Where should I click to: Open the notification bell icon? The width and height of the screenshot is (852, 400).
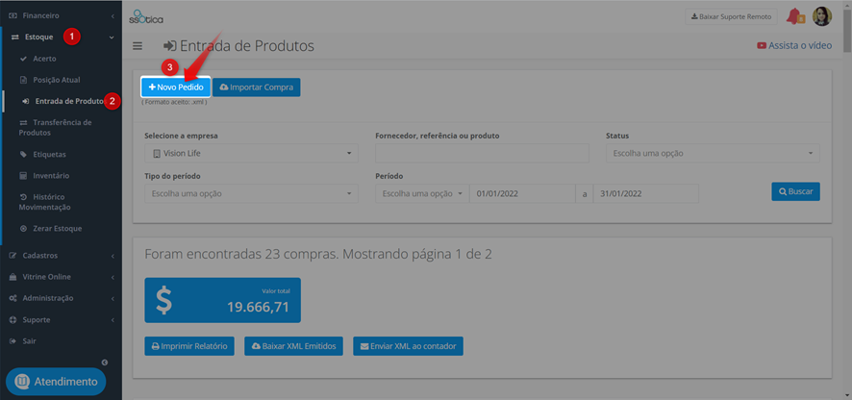(796, 16)
